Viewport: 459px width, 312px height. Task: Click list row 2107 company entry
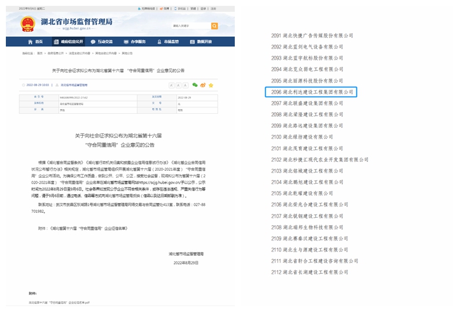[x=307, y=216]
